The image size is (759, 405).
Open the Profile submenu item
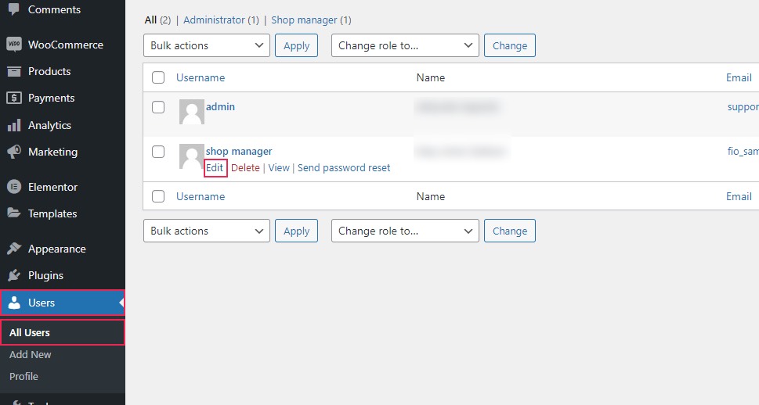[x=23, y=376]
